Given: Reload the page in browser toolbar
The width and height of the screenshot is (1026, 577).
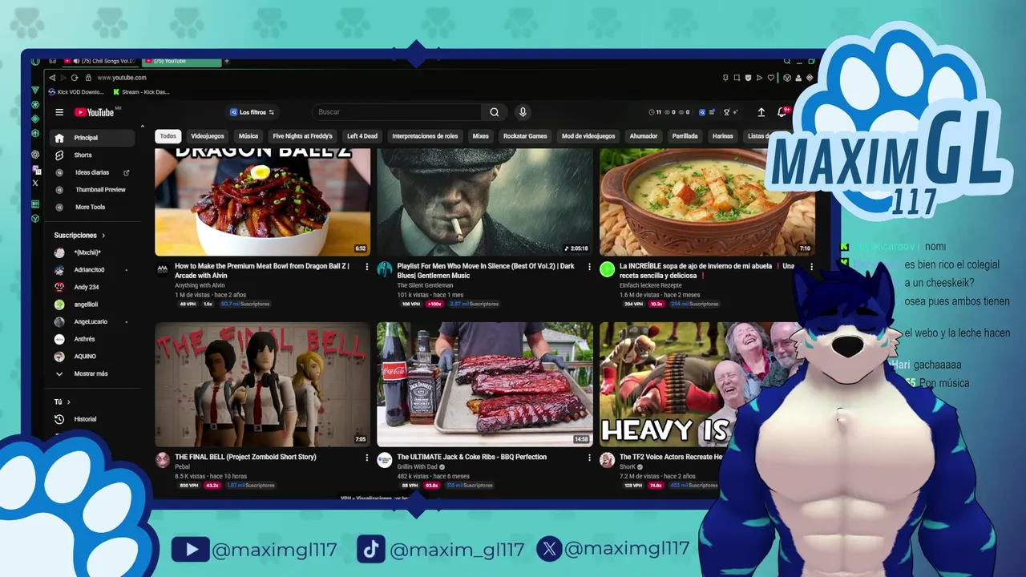Looking at the screenshot, I should click(75, 78).
